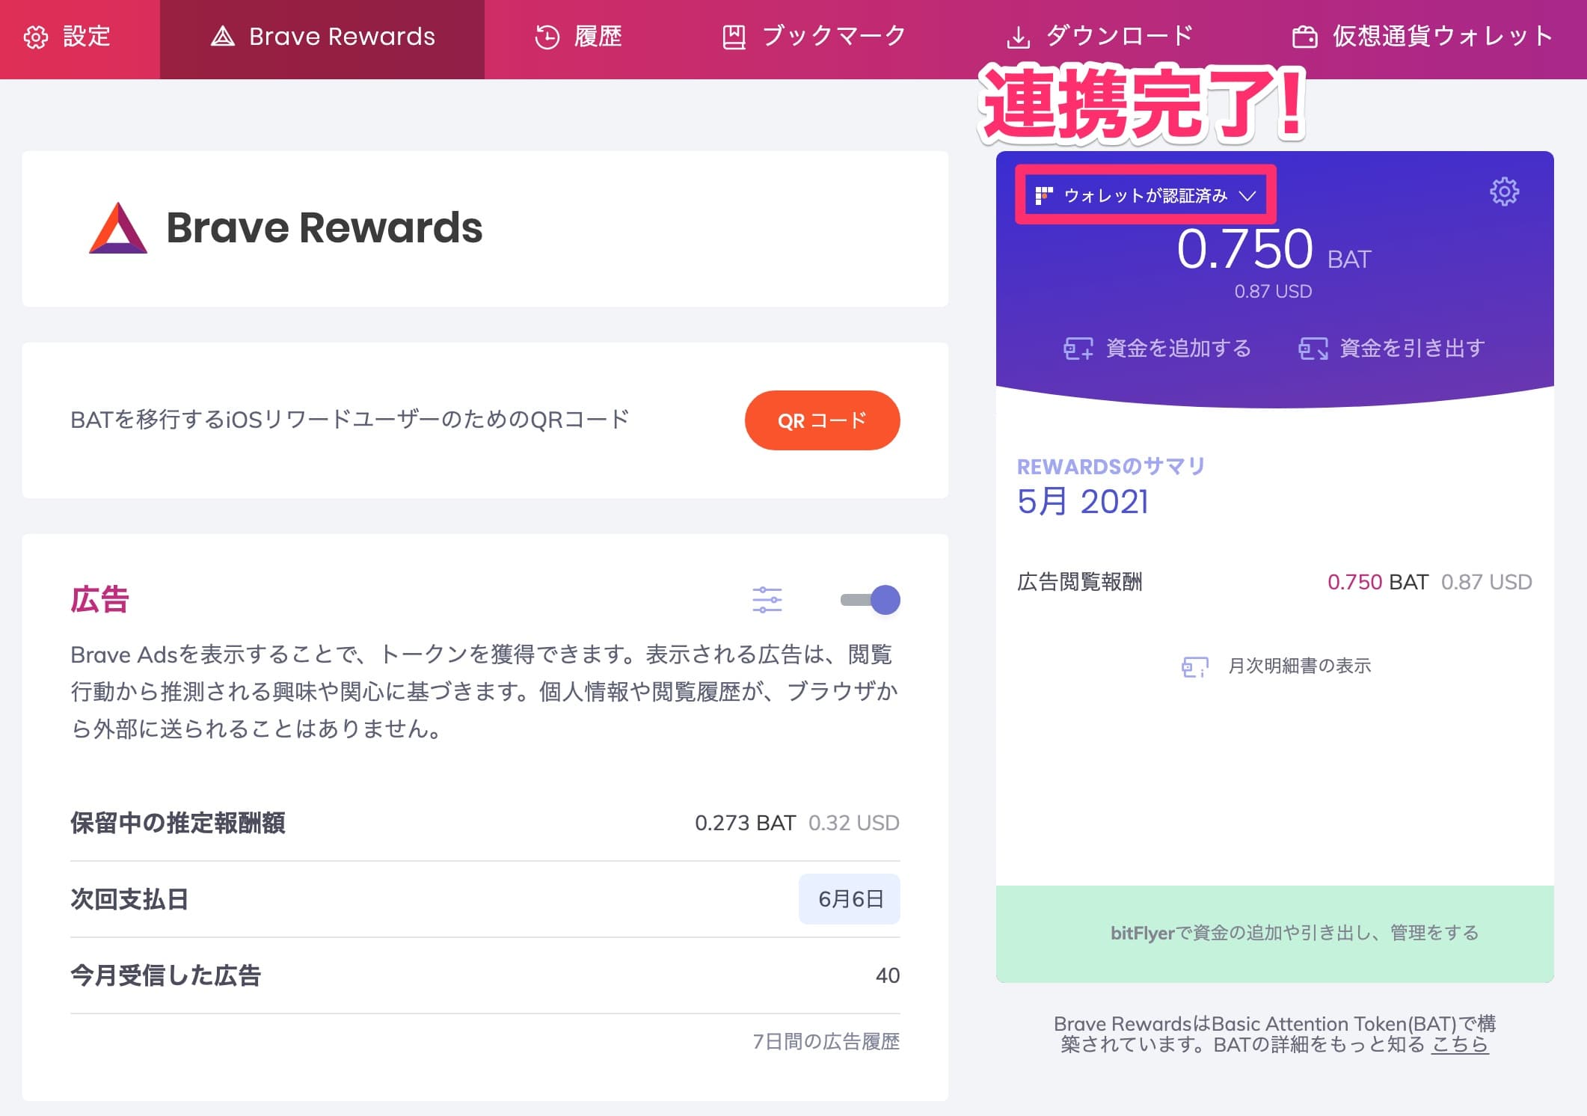The width and height of the screenshot is (1587, 1116).
Task: Click the 6月6日 next payment date badge
Action: coord(850,899)
